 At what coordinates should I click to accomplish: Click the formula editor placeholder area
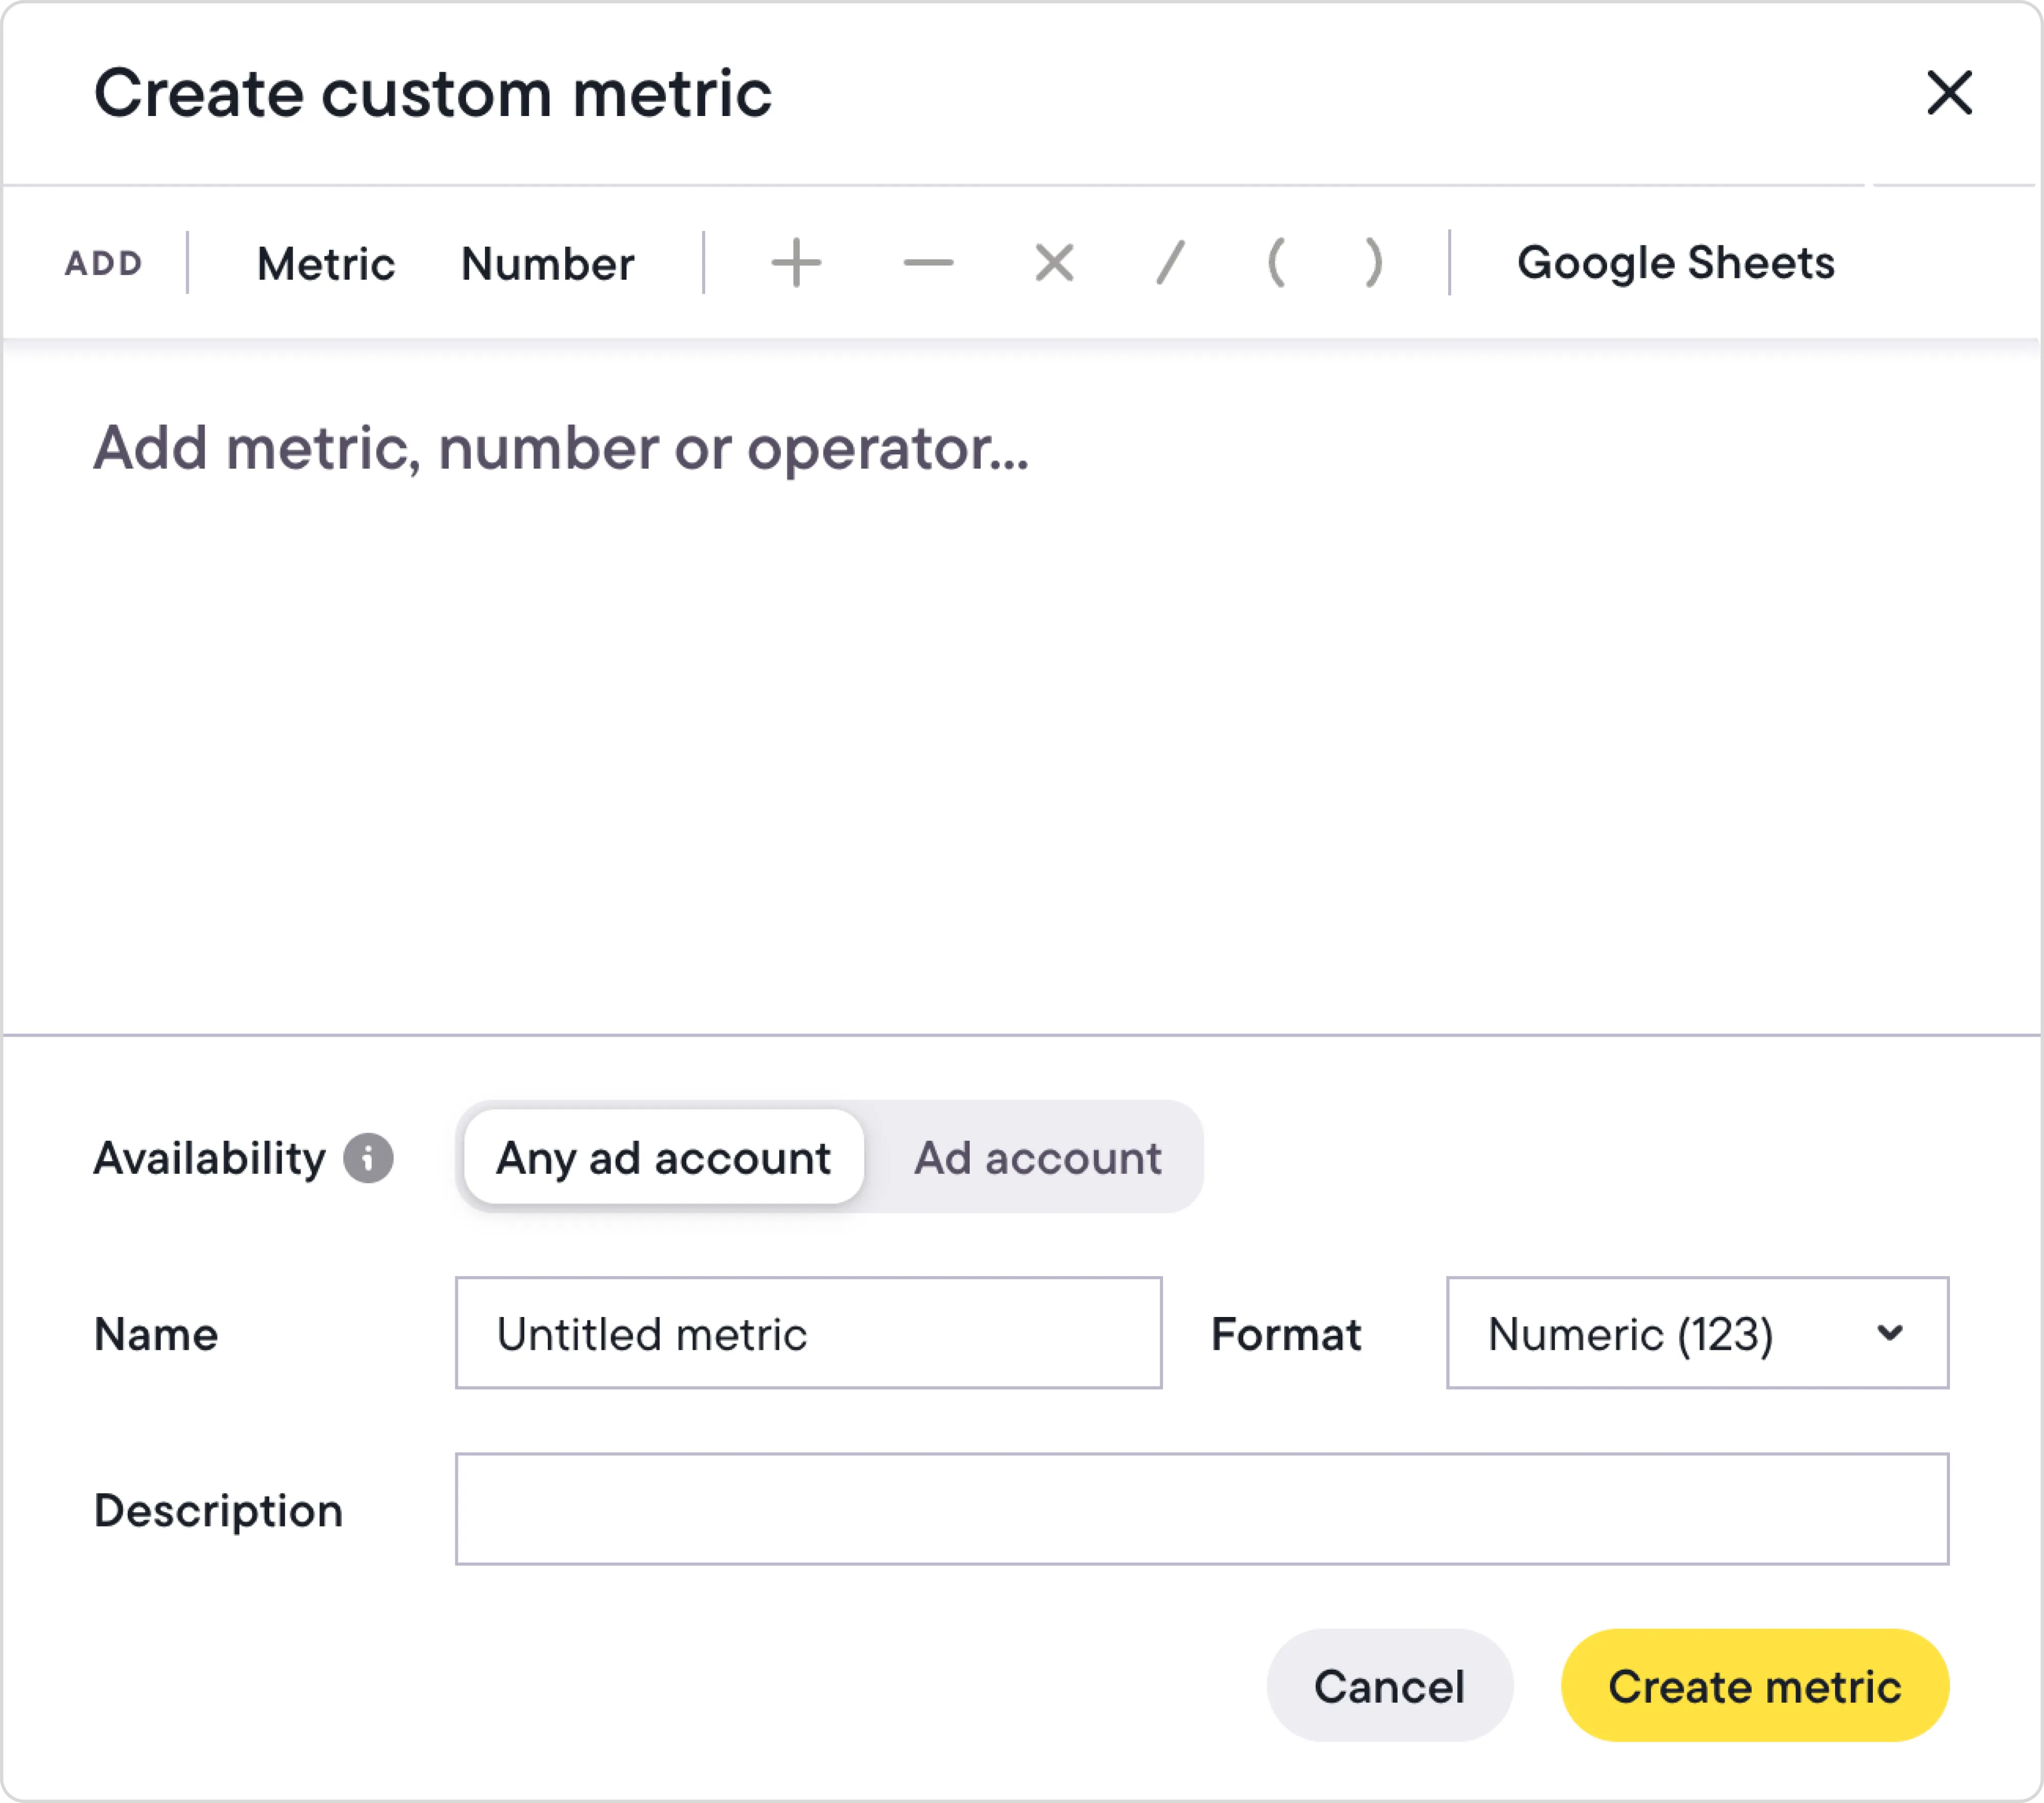[560, 448]
